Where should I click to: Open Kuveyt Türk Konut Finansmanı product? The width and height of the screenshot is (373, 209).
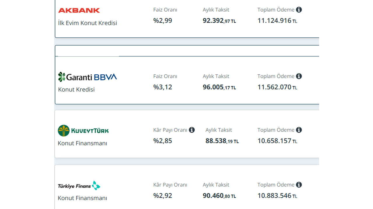click(82, 143)
